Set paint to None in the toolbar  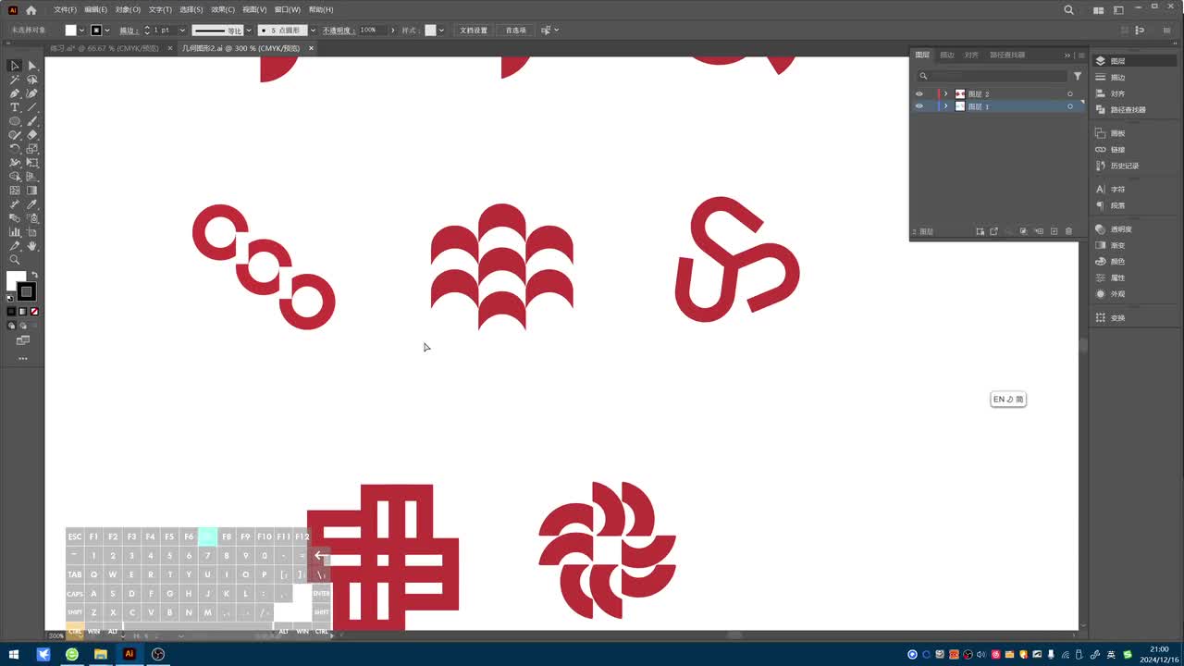click(34, 312)
